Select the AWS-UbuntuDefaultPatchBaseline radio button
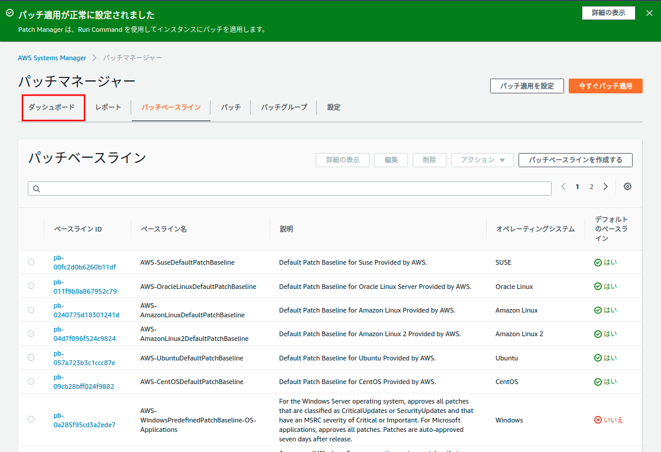The height and width of the screenshot is (452, 661). click(31, 358)
